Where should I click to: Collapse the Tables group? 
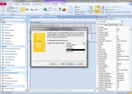(23, 22)
